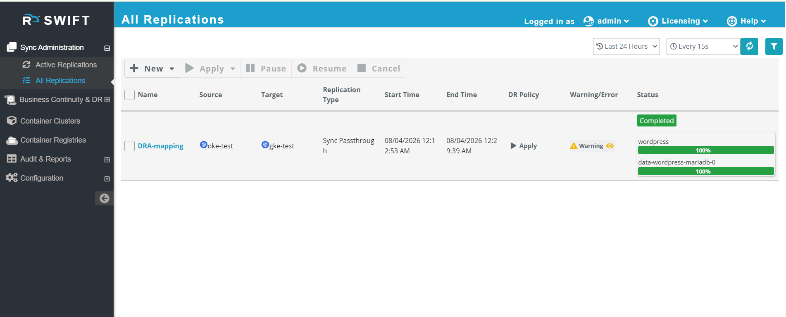Select All Replications sidebar item

(60, 81)
